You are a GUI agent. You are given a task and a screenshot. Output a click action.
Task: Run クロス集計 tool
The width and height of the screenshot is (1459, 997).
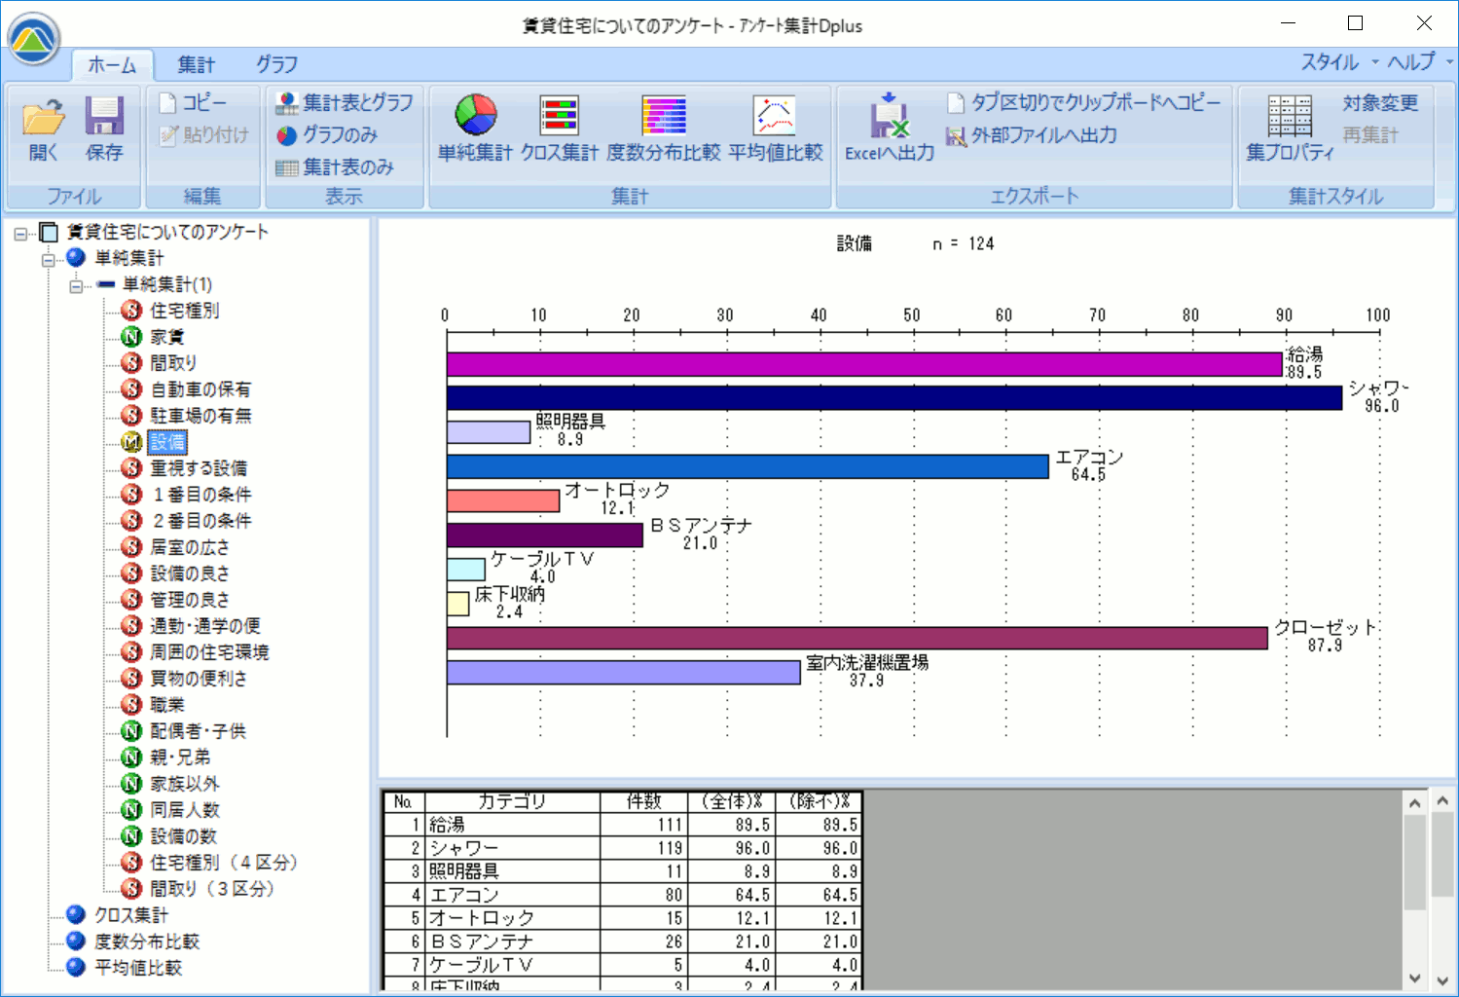point(560,128)
